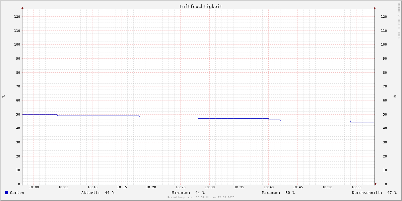Click the 10 label on the right axis
The height and width of the screenshot is (201, 402).
(x=385, y=170)
